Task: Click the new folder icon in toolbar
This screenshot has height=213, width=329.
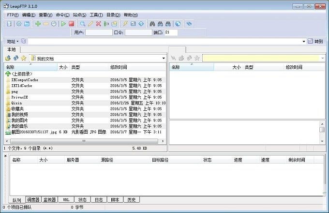Action: 114,24
